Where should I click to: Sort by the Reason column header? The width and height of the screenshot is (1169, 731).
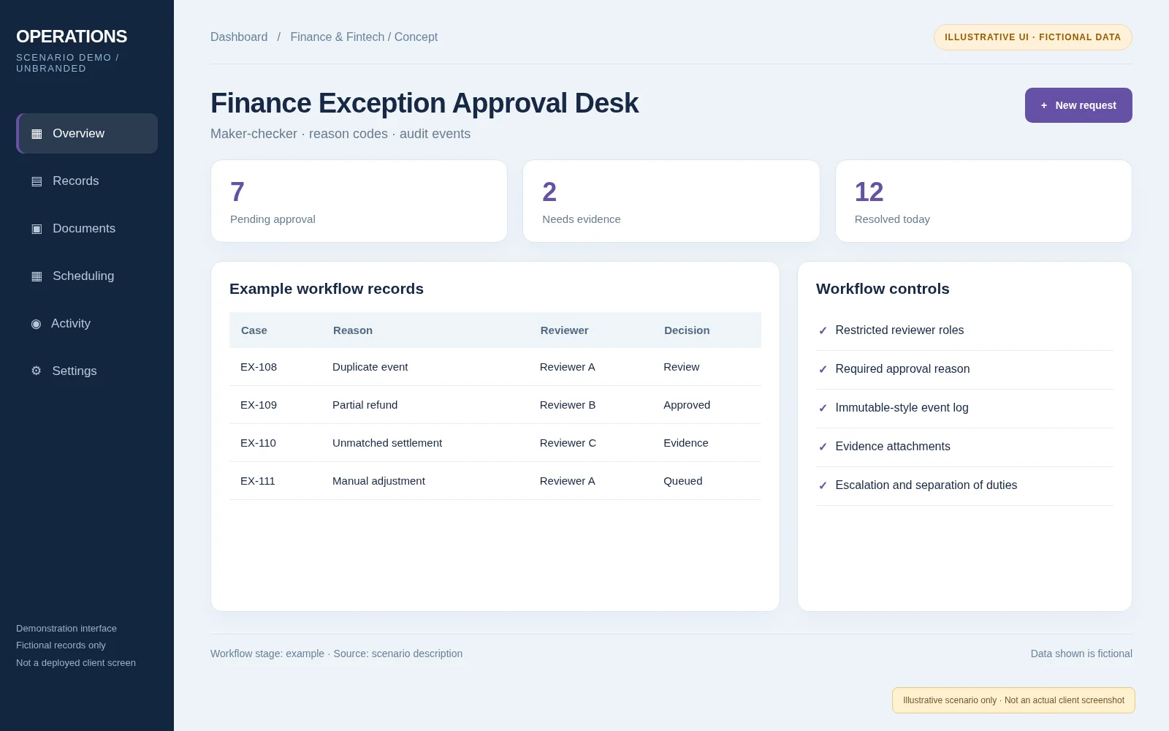[x=353, y=330]
